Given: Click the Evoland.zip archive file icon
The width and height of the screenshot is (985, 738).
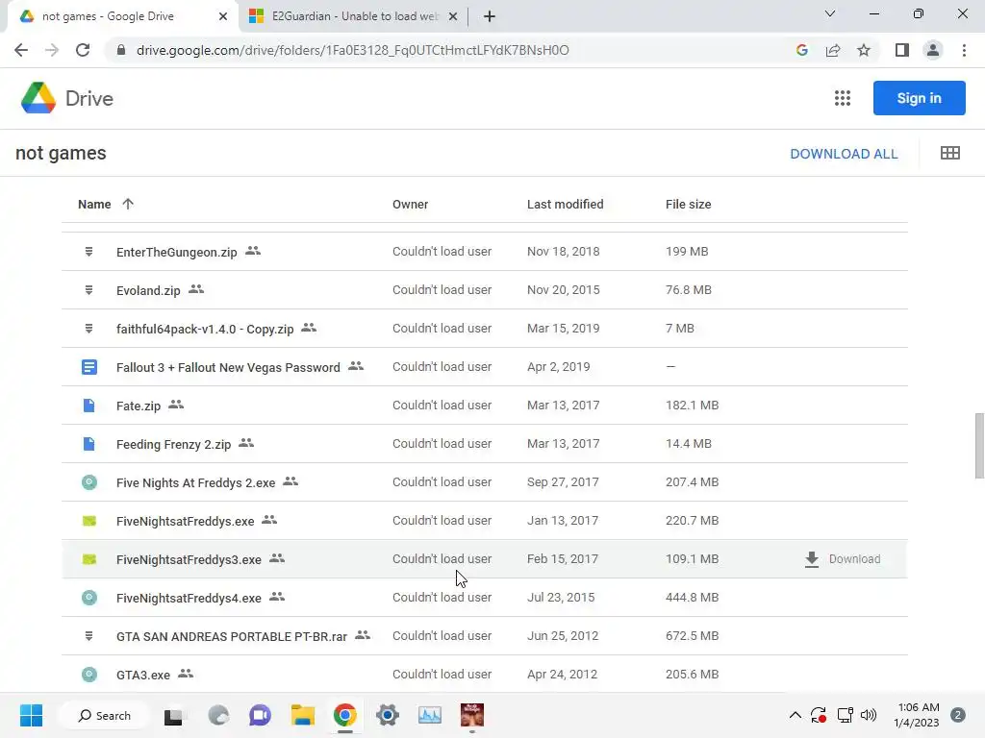Looking at the screenshot, I should click(89, 290).
